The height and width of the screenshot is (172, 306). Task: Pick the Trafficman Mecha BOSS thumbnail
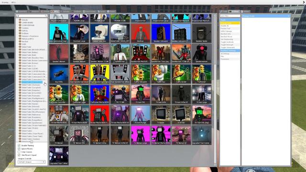pyautogui.click(x=100, y=94)
